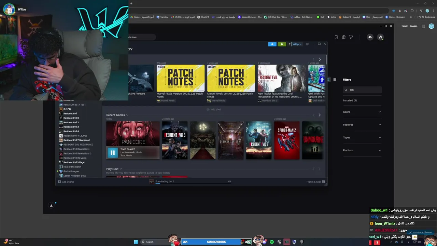Open ChatGPT bookmark in the bookmarks bar
Viewport: 437px width, 246px height.
(203, 17)
